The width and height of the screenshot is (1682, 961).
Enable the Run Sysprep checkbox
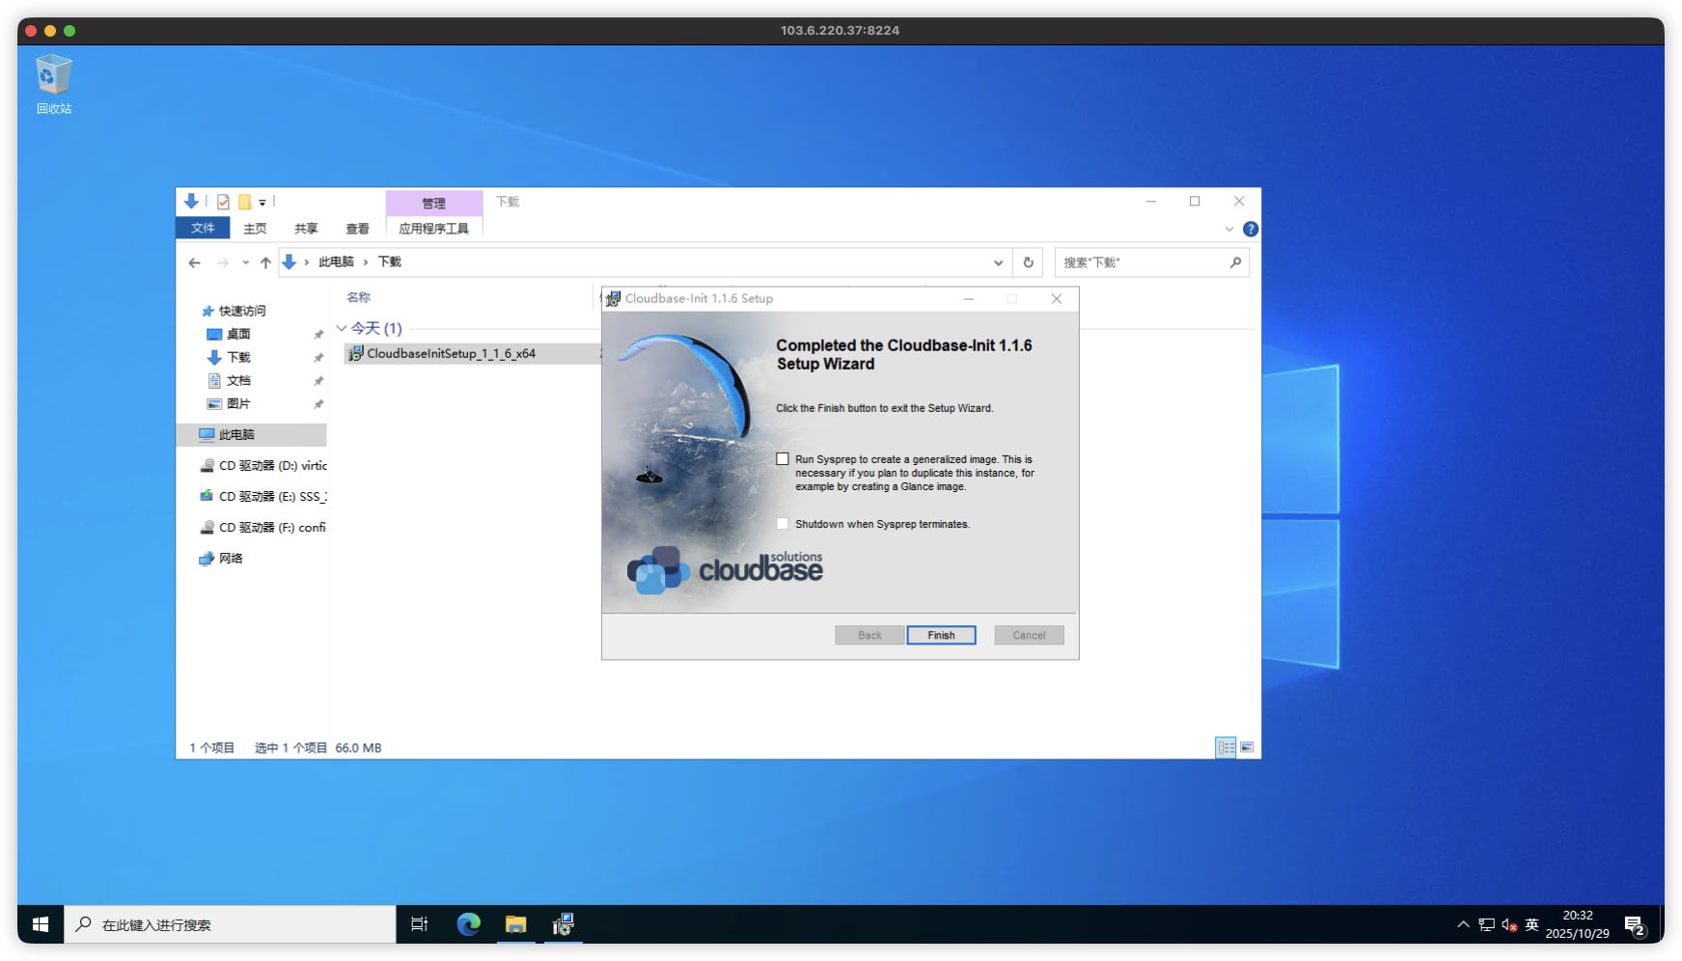(x=783, y=459)
